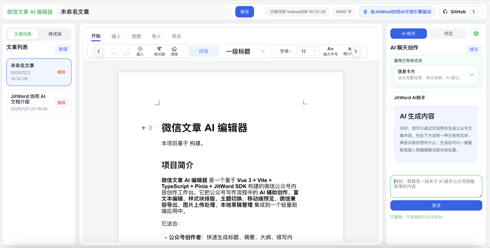Switch to the 样式块 sidebar tab
The height and width of the screenshot is (248, 490).
pyautogui.click(x=55, y=34)
